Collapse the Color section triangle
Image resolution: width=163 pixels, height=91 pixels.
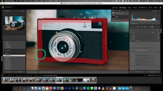pos(131,67)
